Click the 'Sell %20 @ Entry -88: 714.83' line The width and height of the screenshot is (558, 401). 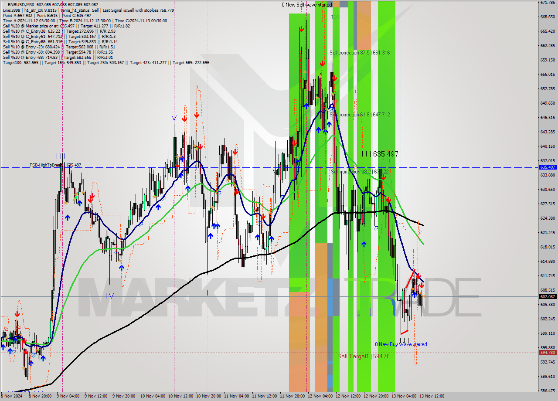(x=58, y=58)
